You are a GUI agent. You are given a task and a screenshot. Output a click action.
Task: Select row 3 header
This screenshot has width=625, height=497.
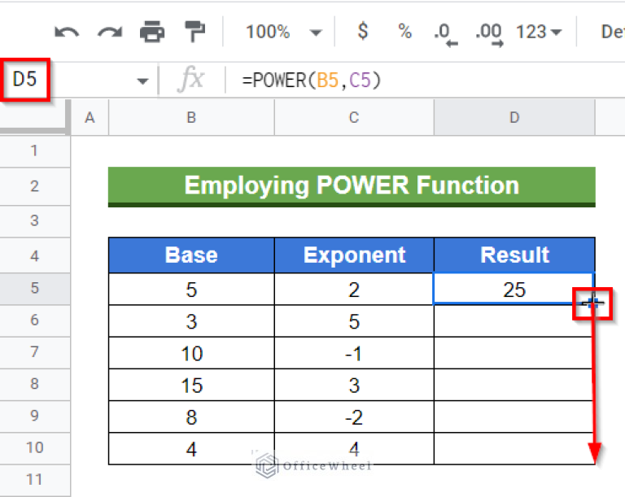click(x=35, y=220)
